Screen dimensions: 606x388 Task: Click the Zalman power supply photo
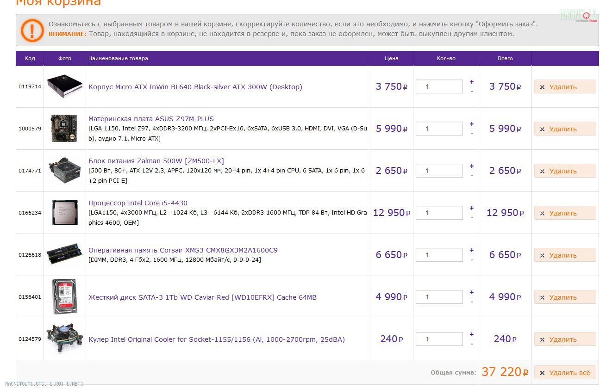click(x=65, y=170)
